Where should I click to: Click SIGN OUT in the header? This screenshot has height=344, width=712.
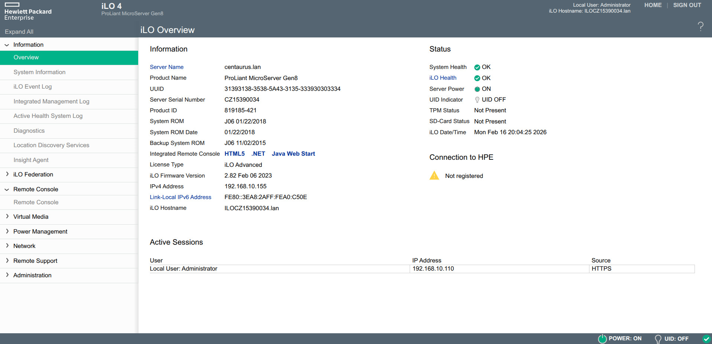(x=687, y=5)
